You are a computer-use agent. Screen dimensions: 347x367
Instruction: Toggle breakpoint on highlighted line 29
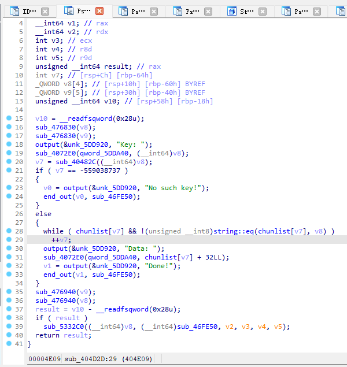click(x=9, y=239)
